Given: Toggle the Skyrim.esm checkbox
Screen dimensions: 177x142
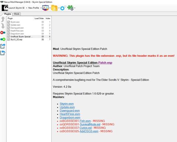Looking at the screenshot, I should (8, 22).
